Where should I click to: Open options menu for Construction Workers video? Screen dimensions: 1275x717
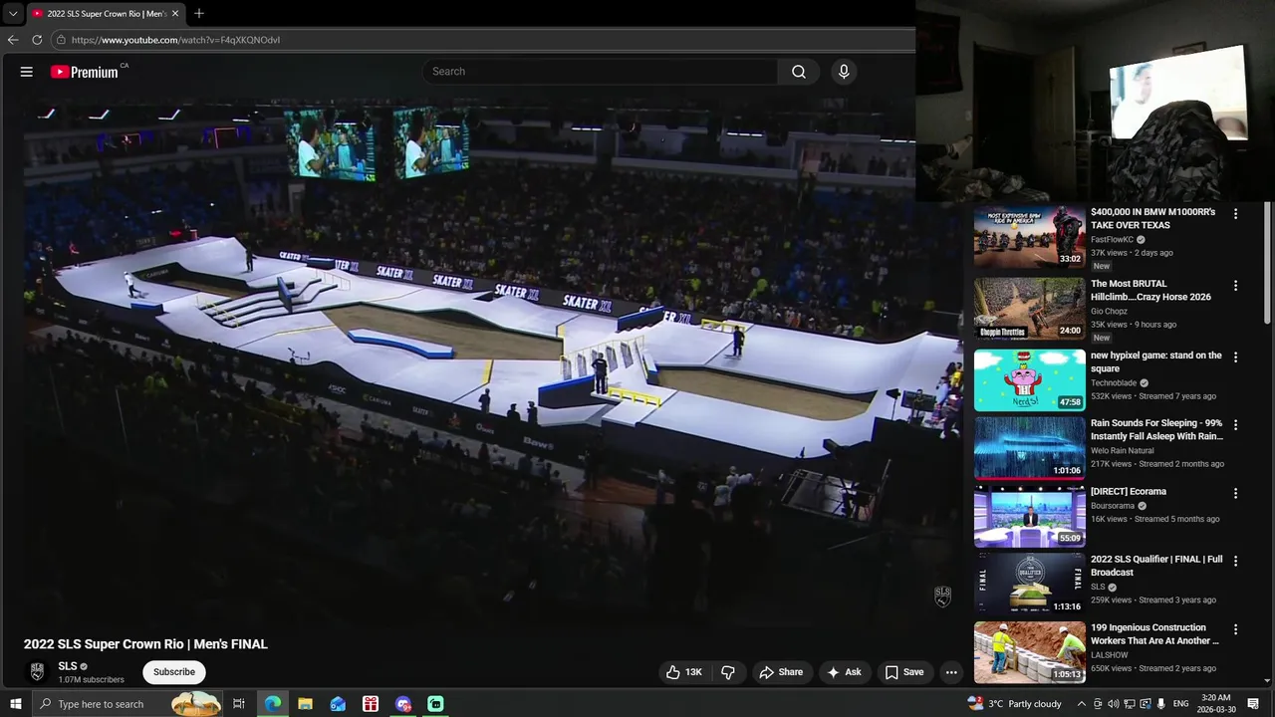(1235, 629)
